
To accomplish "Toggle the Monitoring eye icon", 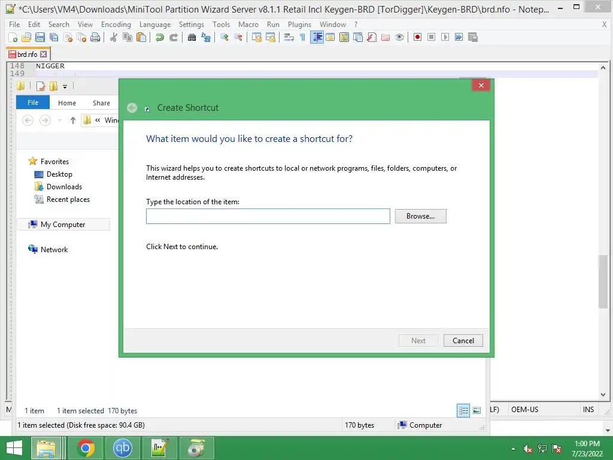I will click(399, 37).
